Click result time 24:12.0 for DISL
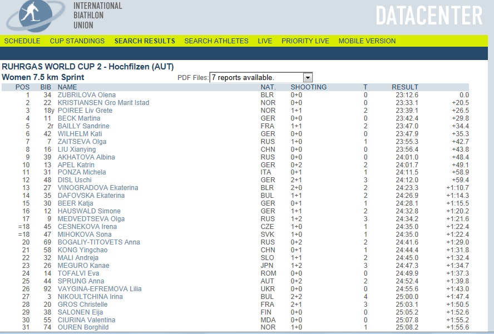The width and height of the screenshot is (494, 334). [407, 180]
